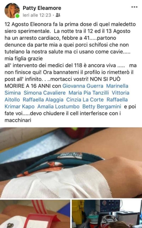Click the friends audience icon
Viewport: 142px width, 228px height.
(x=58, y=15)
